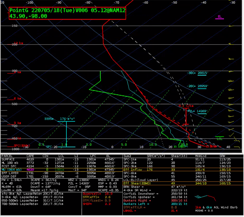Click the Bunkers Left = label
Image resolution: width=244 pixels, height=217 pixels.
[136, 204]
